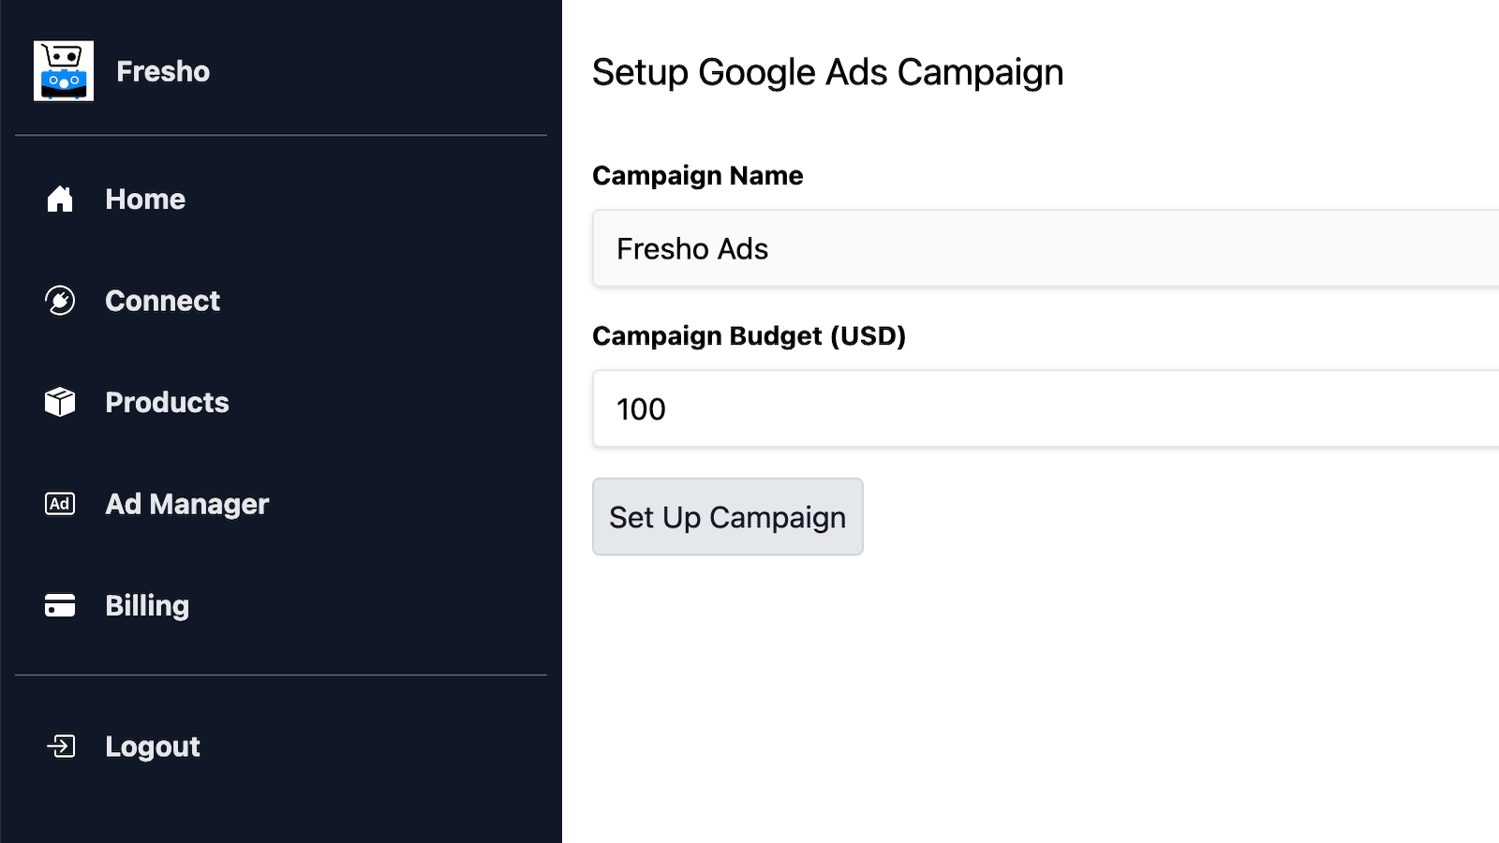The width and height of the screenshot is (1499, 843).
Task: Click the Logout link
Action: (281, 747)
